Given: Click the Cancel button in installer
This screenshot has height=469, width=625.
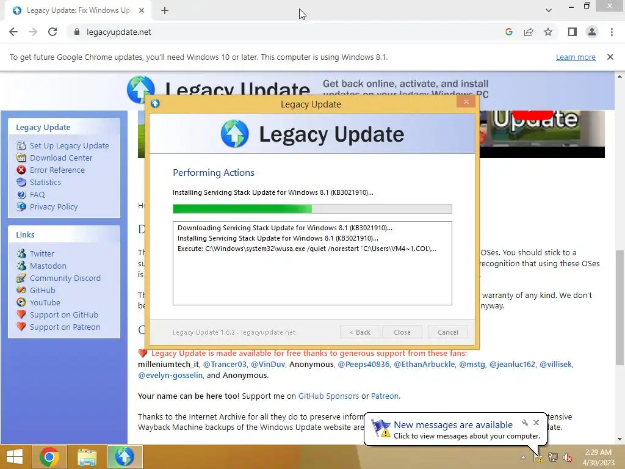Looking at the screenshot, I should [x=447, y=332].
